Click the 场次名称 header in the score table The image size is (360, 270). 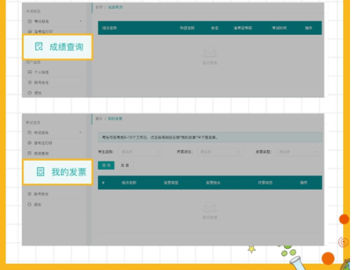[110, 28]
